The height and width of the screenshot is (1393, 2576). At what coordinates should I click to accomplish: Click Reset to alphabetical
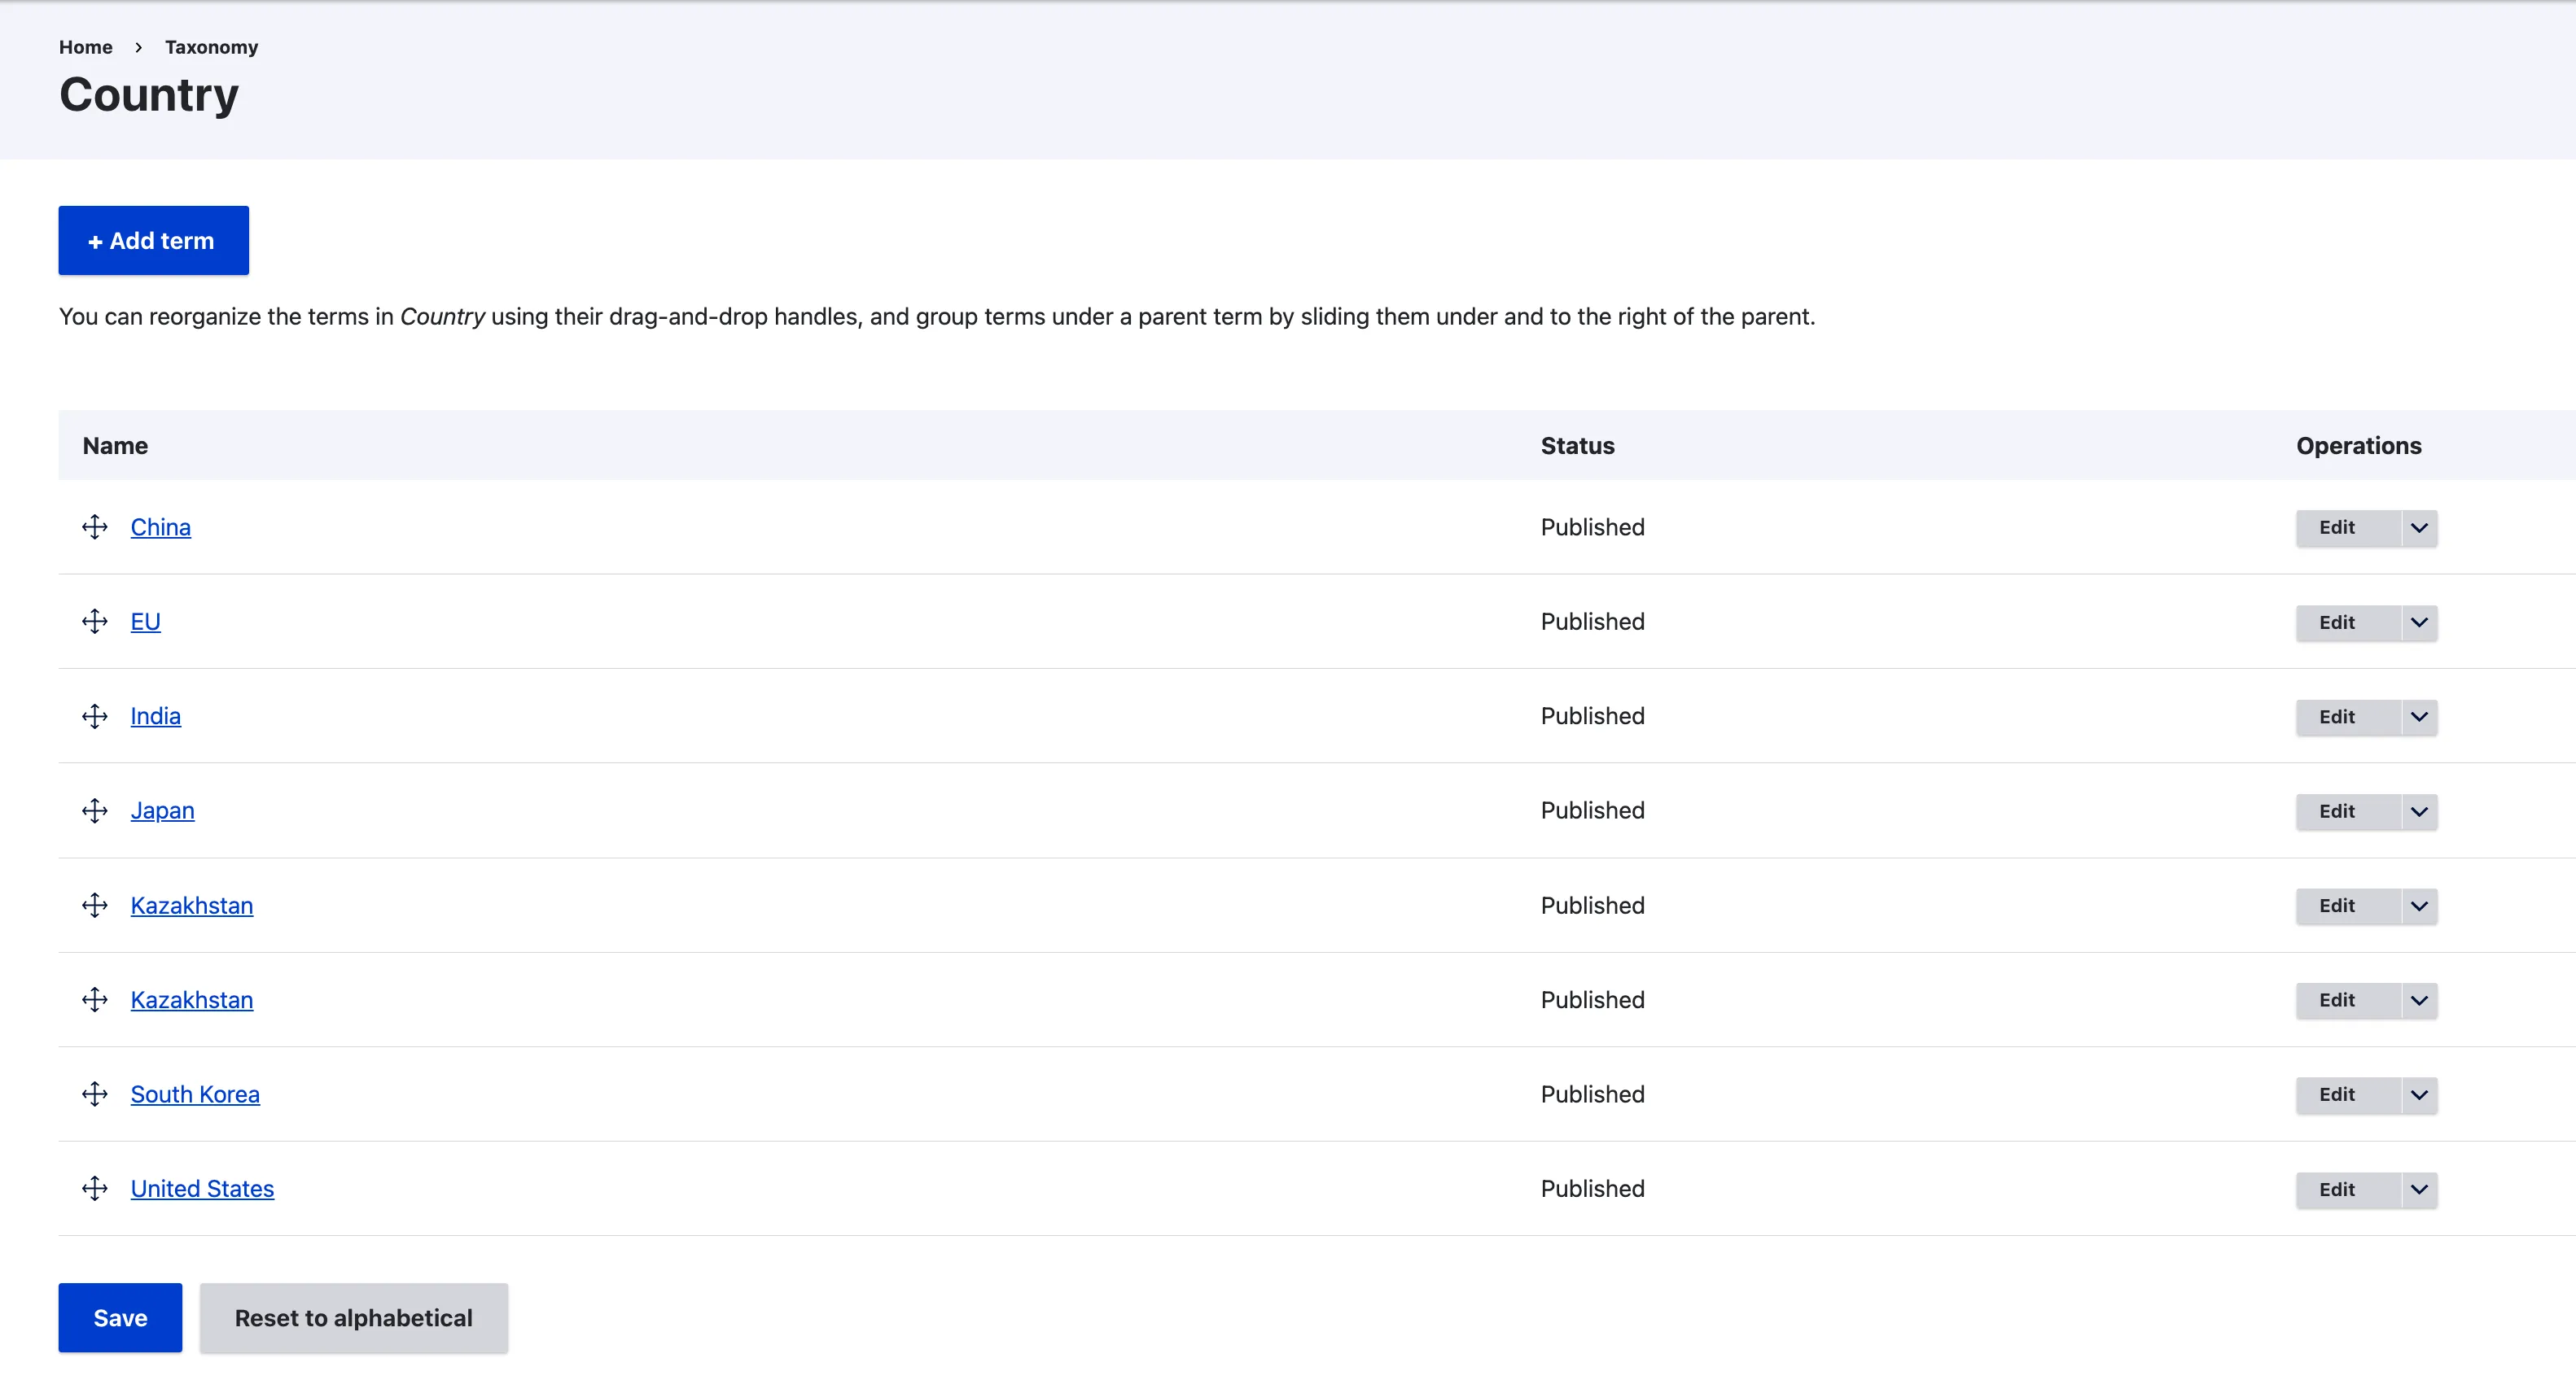click(x=353, y=1317)
